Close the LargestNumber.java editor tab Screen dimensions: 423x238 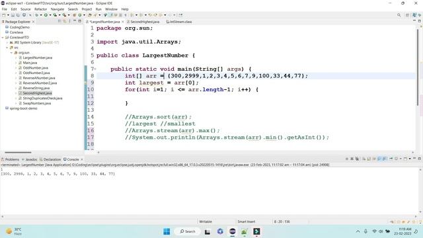pos(123,22)
